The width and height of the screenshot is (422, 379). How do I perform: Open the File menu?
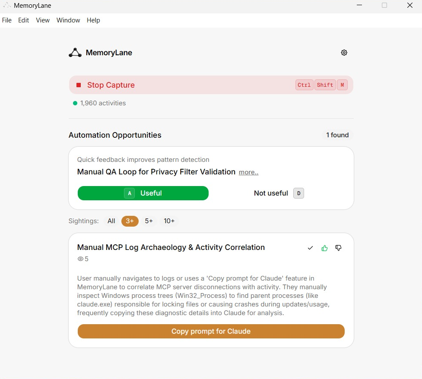tap(7, 20)
